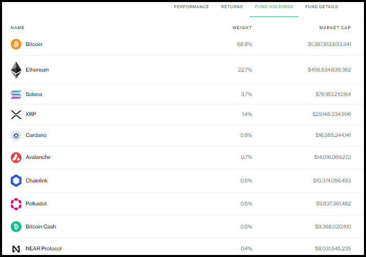The height and width of the screenshot is (257, 366).
Task: Go to the Fund Details tab
Action: [322, 7]
